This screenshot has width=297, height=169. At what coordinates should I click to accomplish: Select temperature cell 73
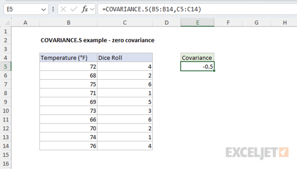[68, 111]
